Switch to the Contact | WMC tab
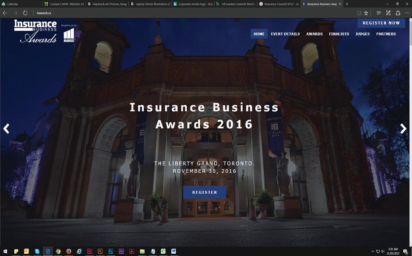Viewport: 412px width, 256px height. coord(64,4)
